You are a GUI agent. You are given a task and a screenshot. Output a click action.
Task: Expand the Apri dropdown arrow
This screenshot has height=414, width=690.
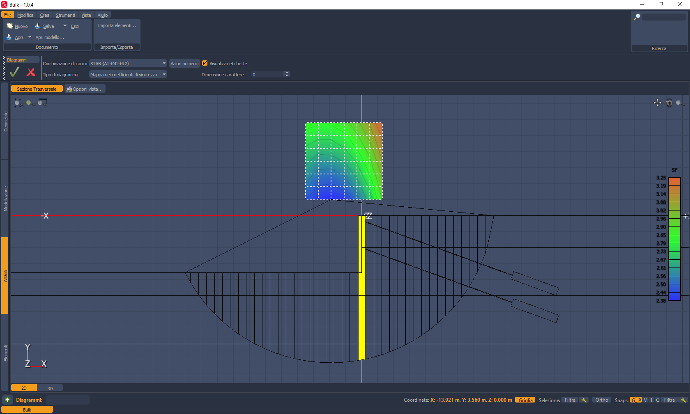[x=30, y=37]
